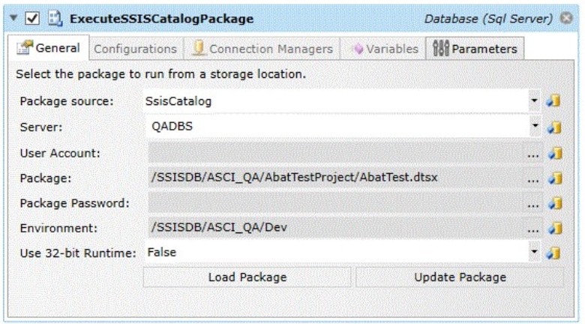Click the binding icon beside Use 32-bit Runtime
The image size is (585, 324).
[x=553, y=253]
